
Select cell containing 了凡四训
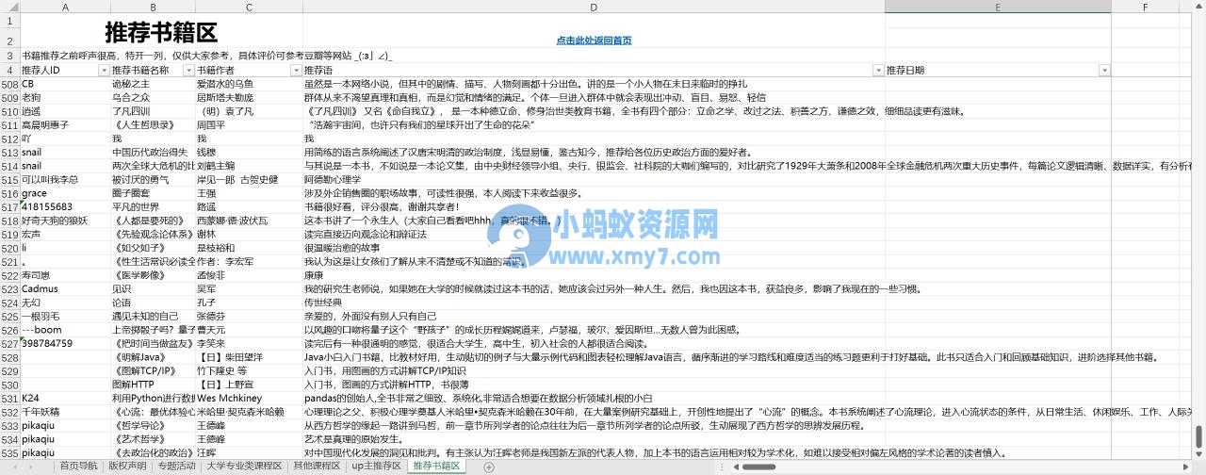(153, 111)
